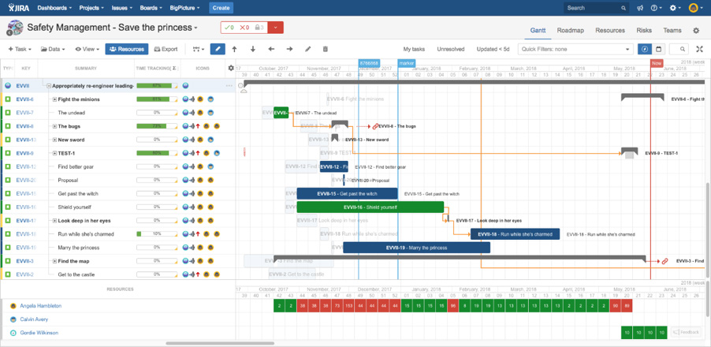Screen dimensions: 711x347
Task: Toggle the My tasks filter
Action: tap(414, 49)
